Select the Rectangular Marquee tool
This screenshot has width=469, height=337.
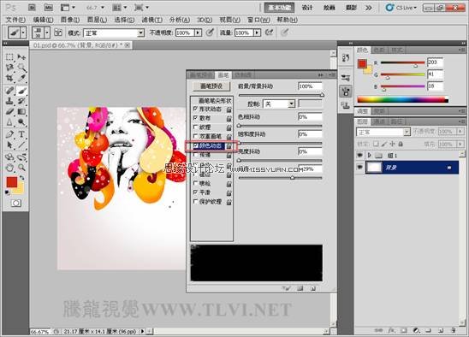[9, 56]
